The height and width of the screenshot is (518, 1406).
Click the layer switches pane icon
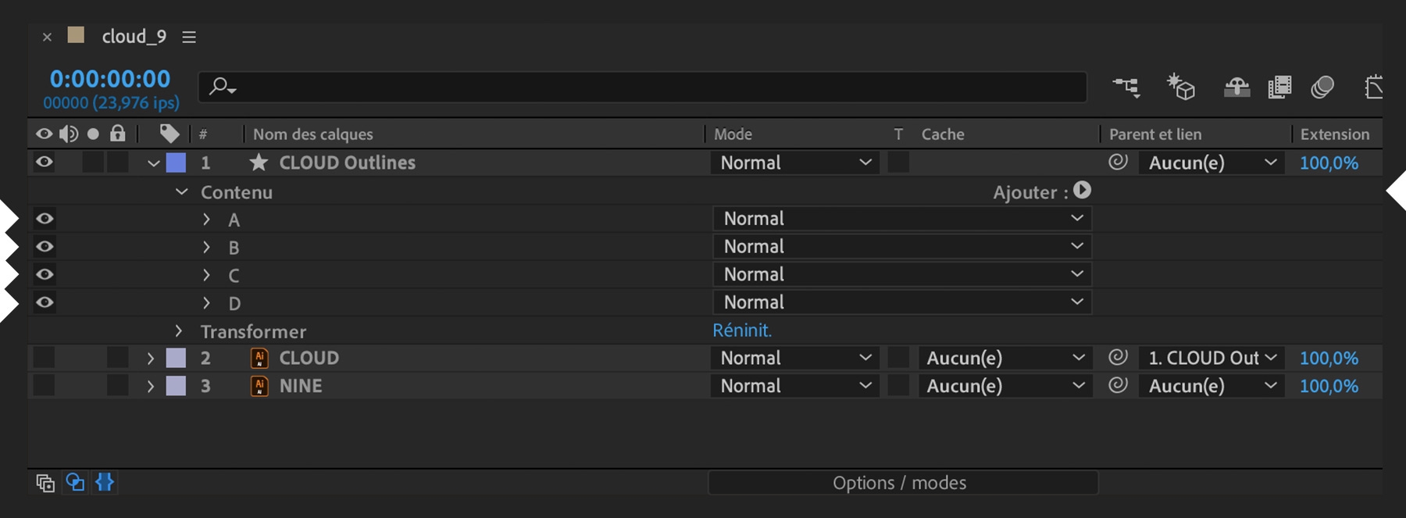[45, 483]
